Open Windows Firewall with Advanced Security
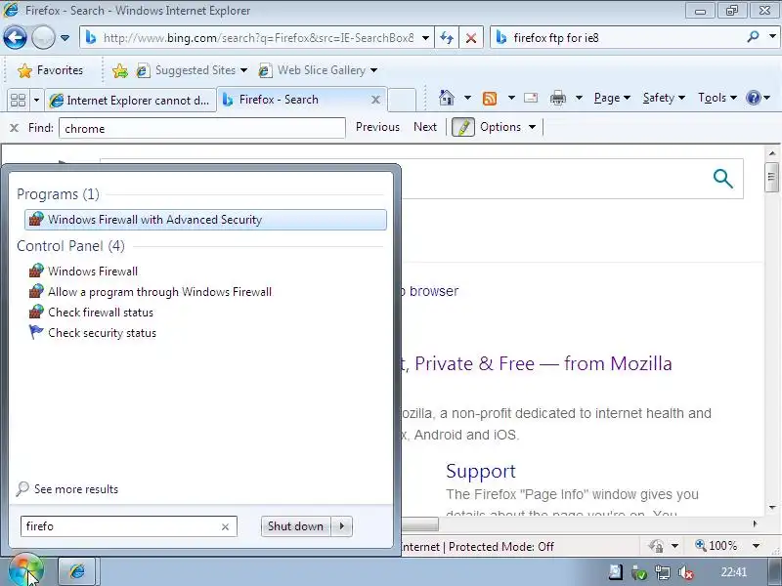Image resolution: width=782 pixels, height=586 pixels. pyautogui.click(x=205, y=219)
